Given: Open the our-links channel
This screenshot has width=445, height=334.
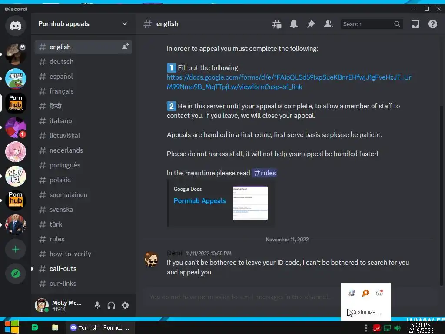Looking at the screenshot, I should (83, 283).
